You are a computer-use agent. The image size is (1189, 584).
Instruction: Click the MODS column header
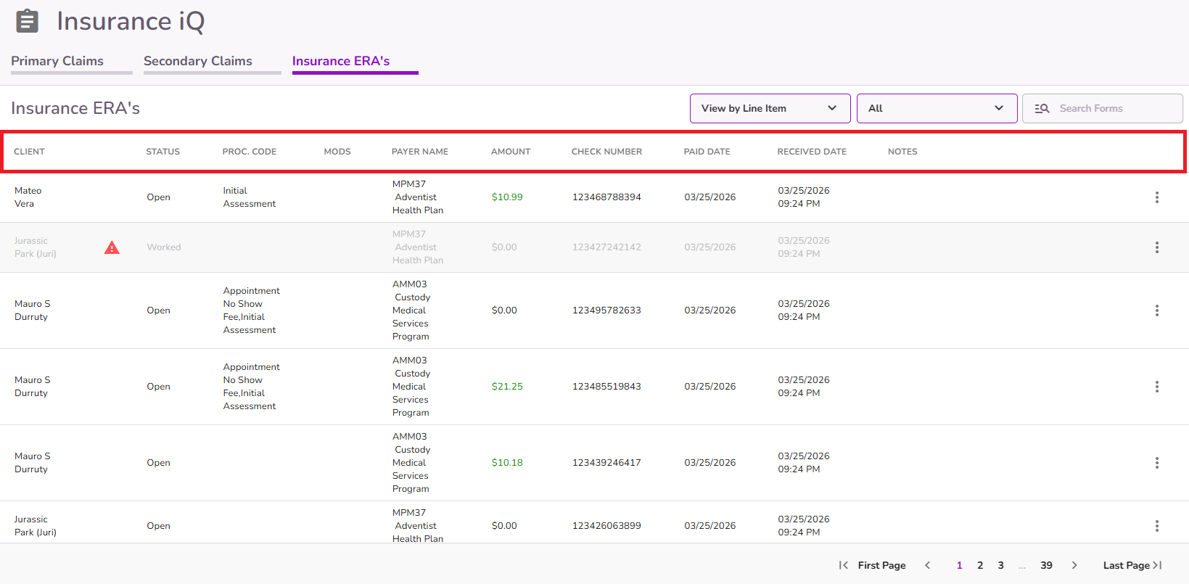tap(337, 152)
